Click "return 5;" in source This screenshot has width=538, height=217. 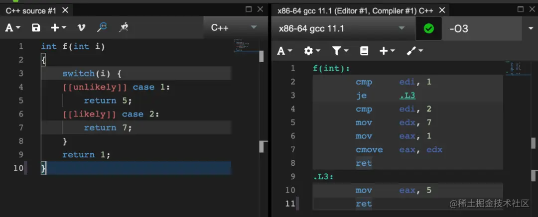click(108, 101)
